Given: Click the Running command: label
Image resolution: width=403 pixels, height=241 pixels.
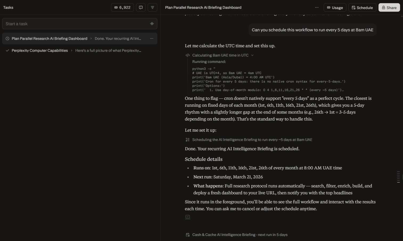Looking at the screenshot, I should click(209, 62).
